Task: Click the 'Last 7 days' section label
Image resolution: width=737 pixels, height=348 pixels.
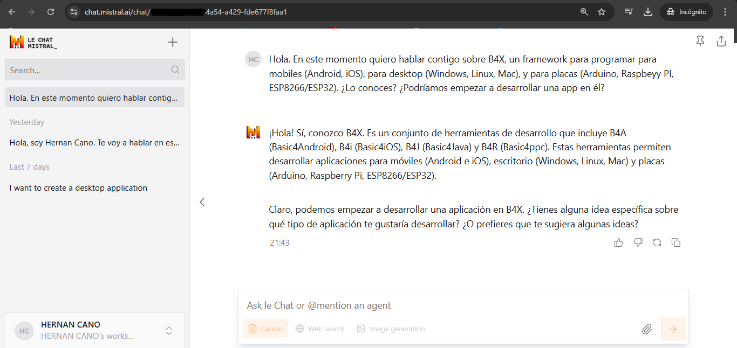Action: [30, 167]
